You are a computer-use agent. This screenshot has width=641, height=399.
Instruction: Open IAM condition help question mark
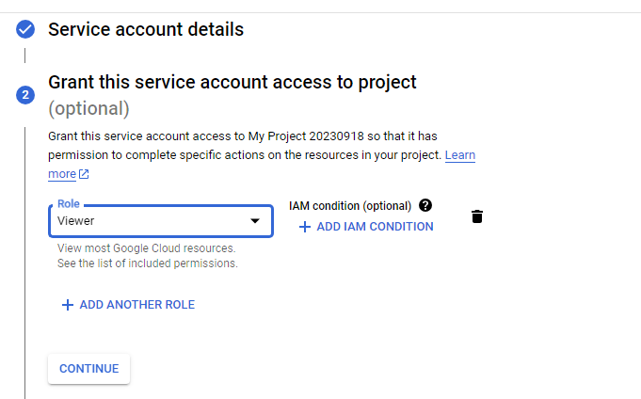425,205
